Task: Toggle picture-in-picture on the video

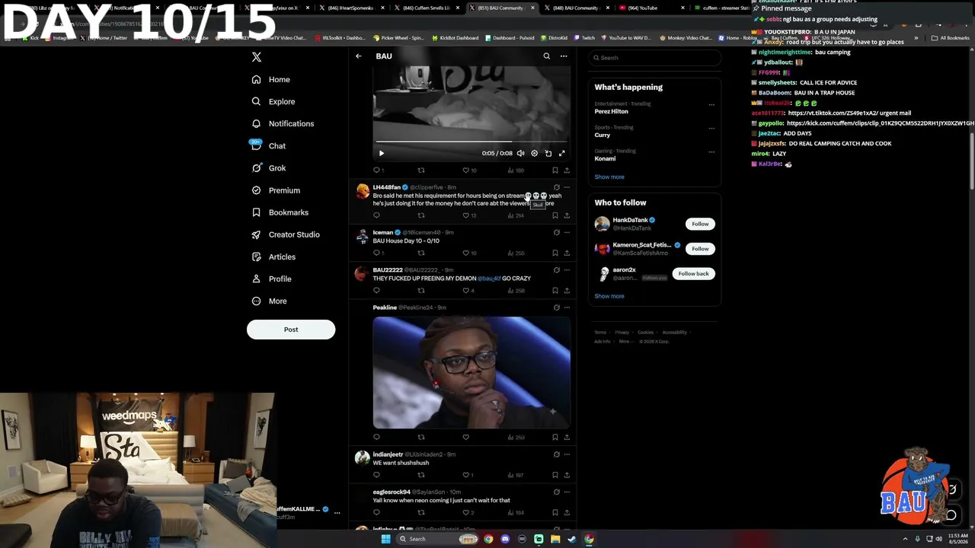Action: [548, 153]
